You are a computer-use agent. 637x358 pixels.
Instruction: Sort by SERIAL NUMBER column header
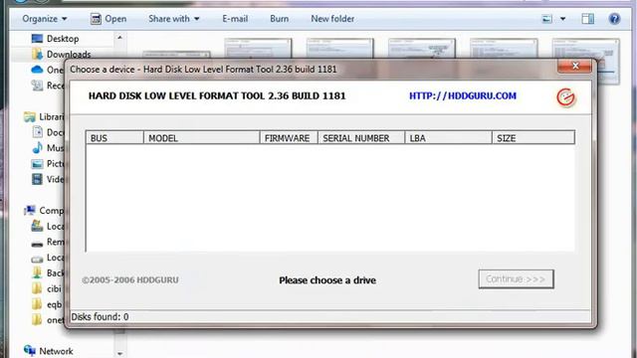point(361,138)
